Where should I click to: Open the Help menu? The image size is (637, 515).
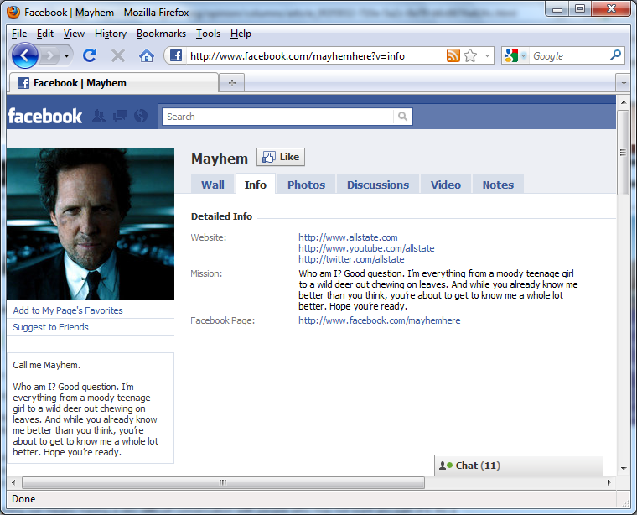coord(241,34)
